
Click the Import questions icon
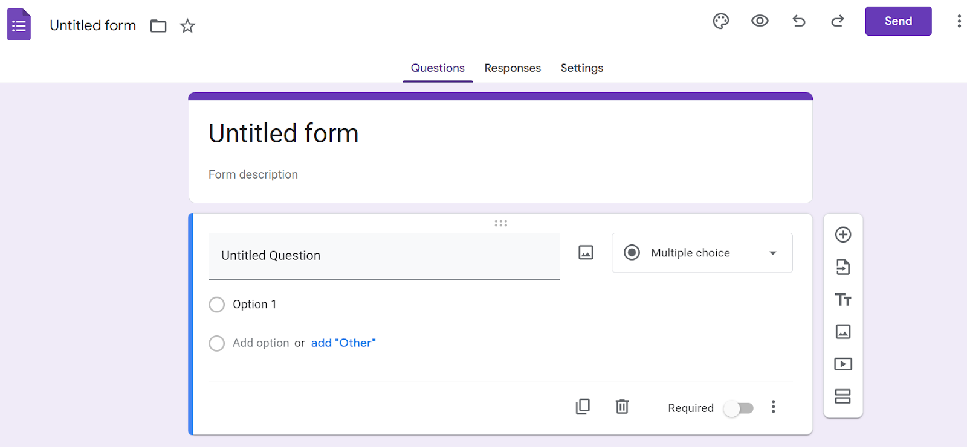coord(843,267)
